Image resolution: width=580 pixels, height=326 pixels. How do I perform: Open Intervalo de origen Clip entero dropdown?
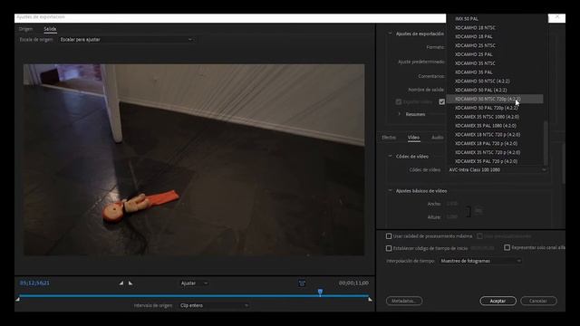[214, 305]
